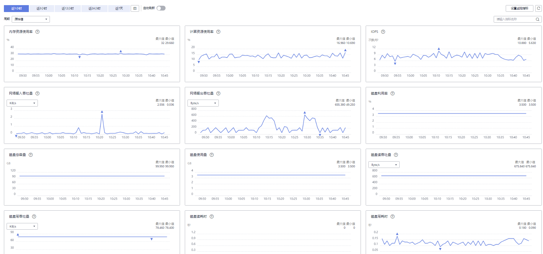
Task: Click the 内存资源使用率 panel title
Action: 21,32
